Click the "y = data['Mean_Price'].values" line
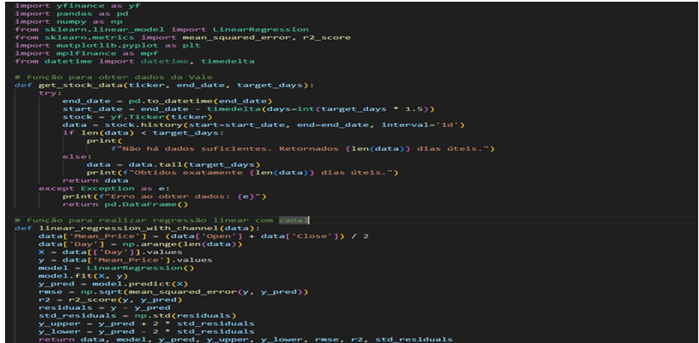 (125, 260)
